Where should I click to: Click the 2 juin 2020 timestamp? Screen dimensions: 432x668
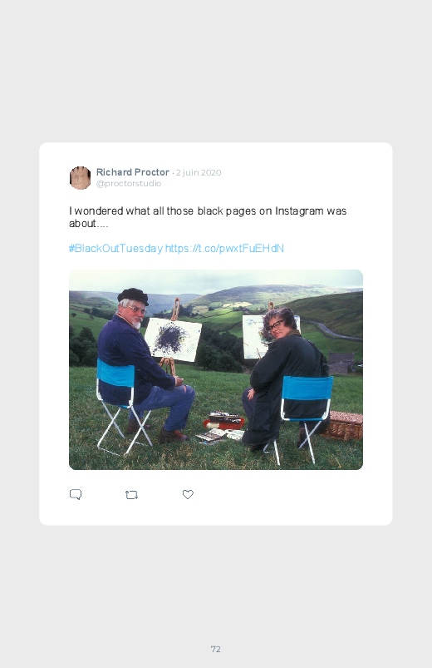[x=199, y=172]
